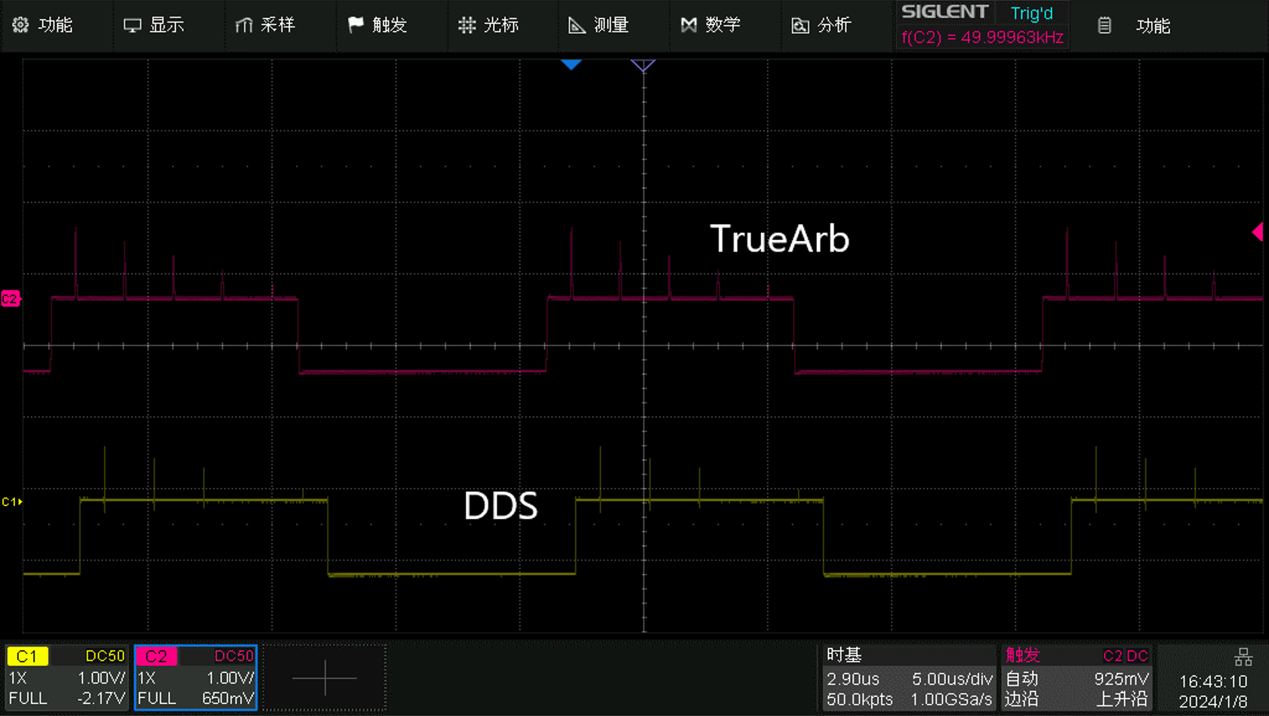Add a channel with the plus box
This screenshot has width=1269, height=716.
pos(325,677)
